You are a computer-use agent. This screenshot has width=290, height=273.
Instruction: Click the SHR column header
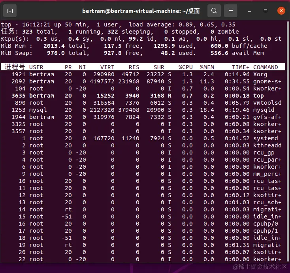(159, 67)
